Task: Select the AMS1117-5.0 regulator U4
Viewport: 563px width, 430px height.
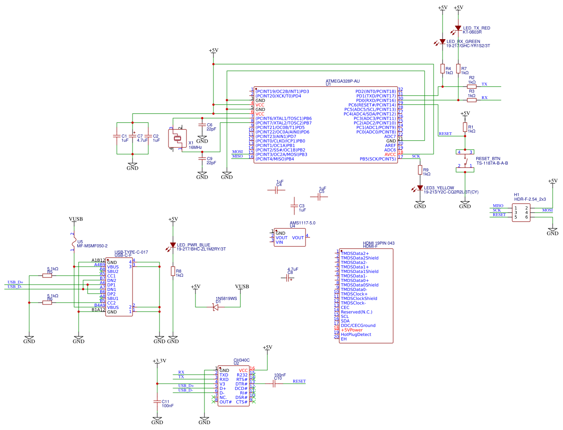Action: tap(290, 237)
